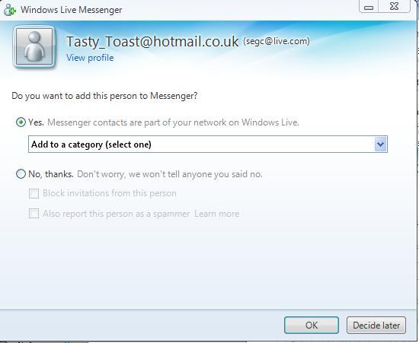The height and width of the screenshot is (343, 419).
Task: Click the Decide later button
Action: [376, 326]
